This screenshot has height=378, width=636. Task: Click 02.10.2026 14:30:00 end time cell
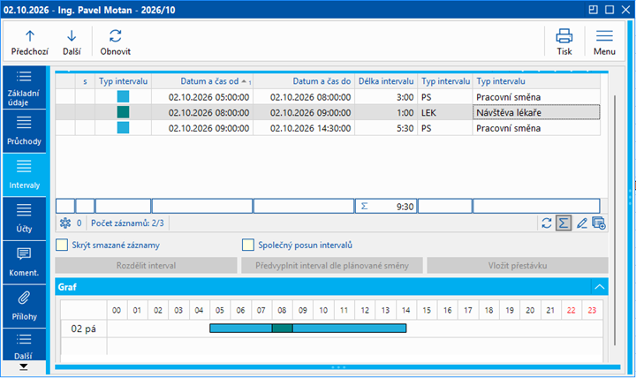point(304,128)
